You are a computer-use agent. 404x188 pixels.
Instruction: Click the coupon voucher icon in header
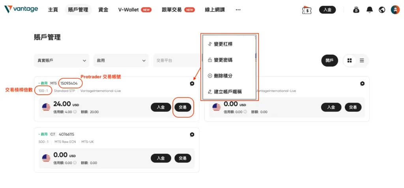(x=306, y=10)
